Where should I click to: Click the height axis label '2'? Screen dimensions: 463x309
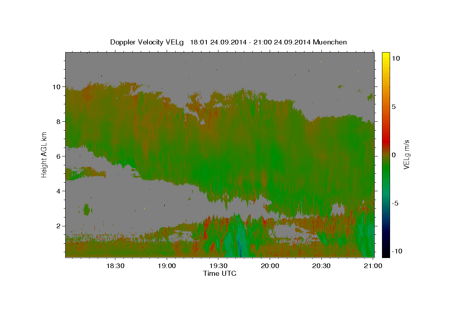(x=59, y=226)
